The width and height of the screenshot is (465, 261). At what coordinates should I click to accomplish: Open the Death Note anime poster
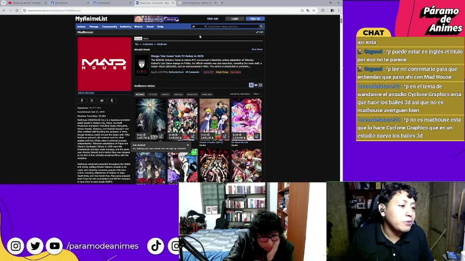click(151, 119)
